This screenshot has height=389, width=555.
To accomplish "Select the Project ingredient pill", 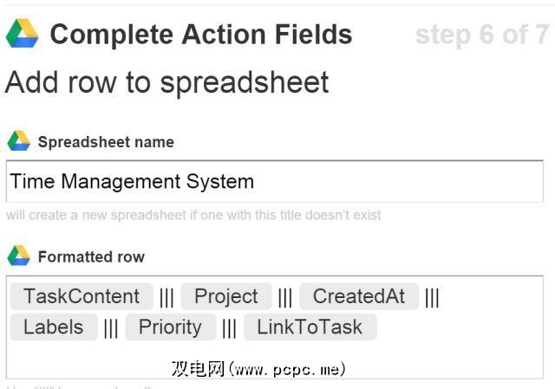I will [x=226, y=296].
